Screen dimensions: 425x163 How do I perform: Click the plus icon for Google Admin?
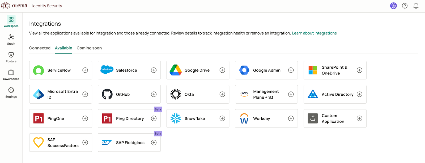pyautogui.click(x=291, y=70)
